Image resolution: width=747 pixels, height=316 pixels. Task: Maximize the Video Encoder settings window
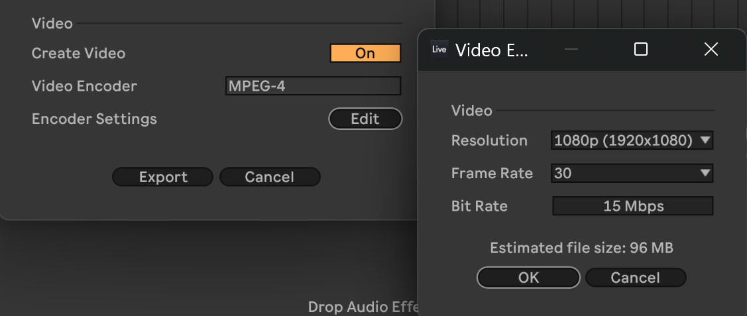point(641,49)
